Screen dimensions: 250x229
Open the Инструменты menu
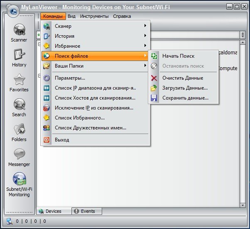94,16
